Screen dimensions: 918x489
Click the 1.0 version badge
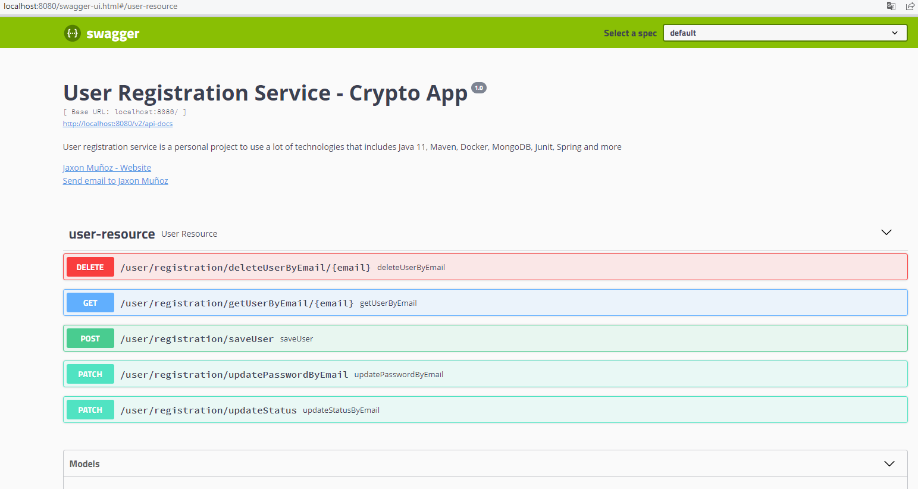(x=479, y=88)
